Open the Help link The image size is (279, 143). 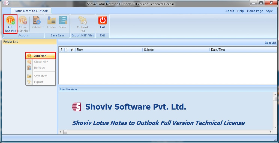point(241,11)
